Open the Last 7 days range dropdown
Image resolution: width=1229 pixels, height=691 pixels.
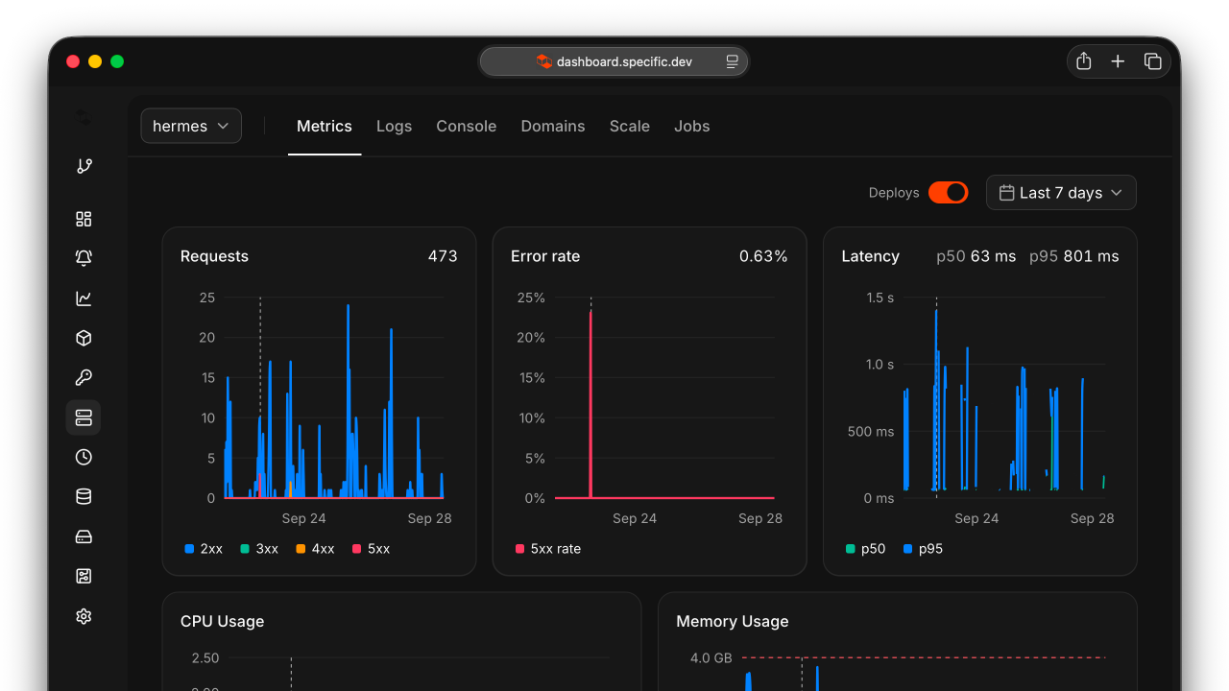click(1061, 192)
